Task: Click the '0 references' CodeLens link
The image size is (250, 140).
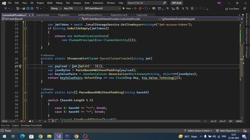Action: coord(48,55)
